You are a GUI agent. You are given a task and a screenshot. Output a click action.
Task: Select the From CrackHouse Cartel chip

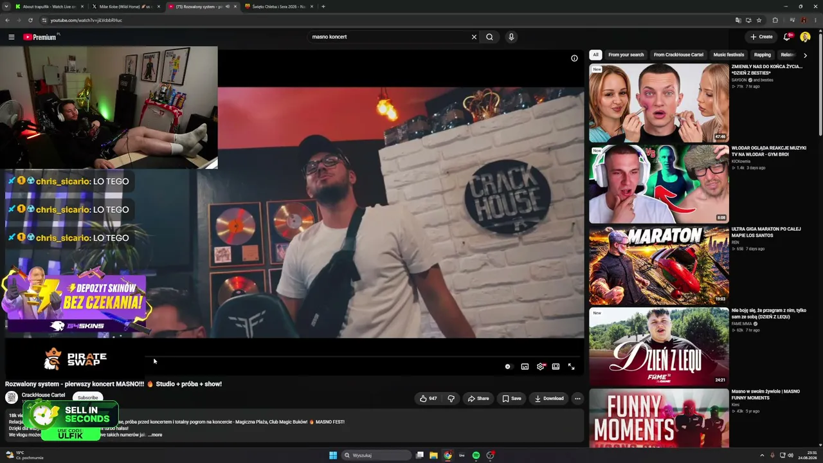coord(678,55)
